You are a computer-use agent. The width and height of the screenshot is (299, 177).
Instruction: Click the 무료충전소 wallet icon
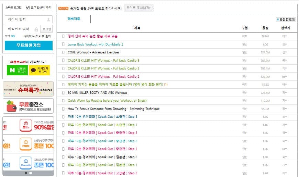[11, 106]
